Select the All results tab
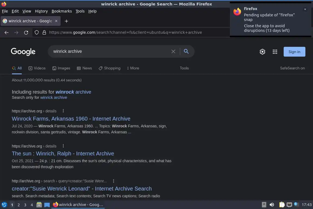The width and height of the screenshot is (313, 209). point(17,68)
